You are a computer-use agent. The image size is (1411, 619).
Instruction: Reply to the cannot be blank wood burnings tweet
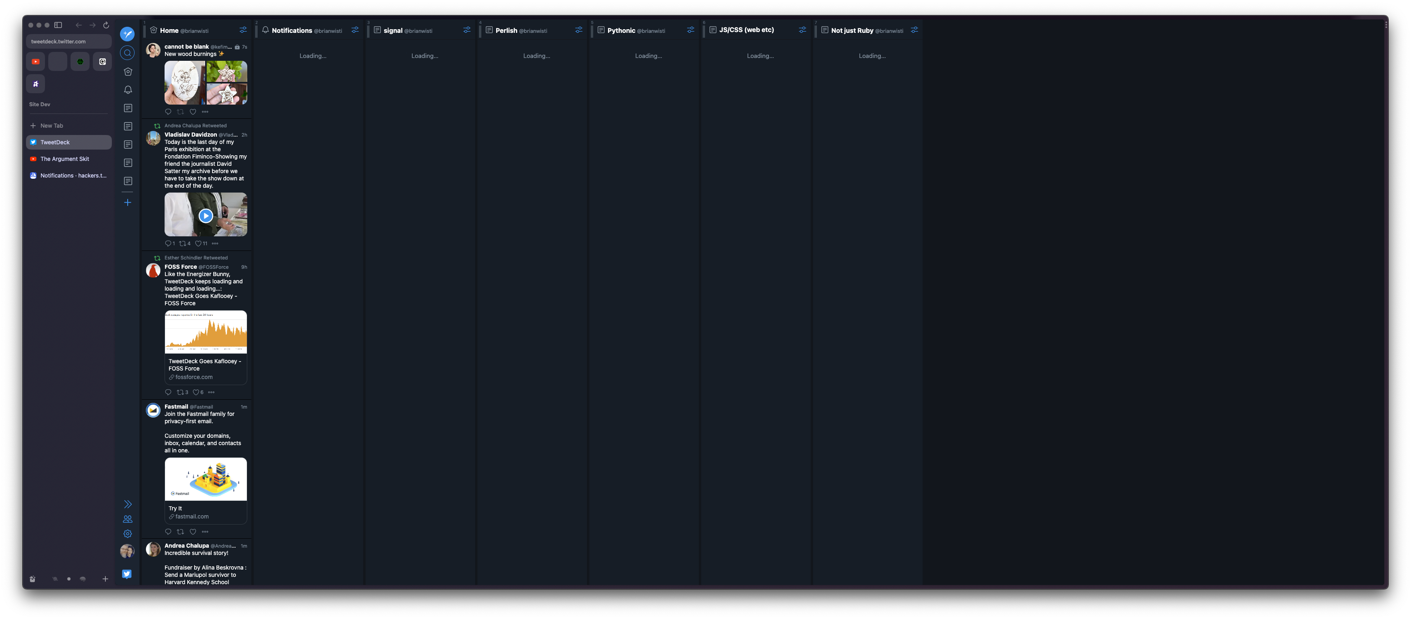tap(168, 112)
